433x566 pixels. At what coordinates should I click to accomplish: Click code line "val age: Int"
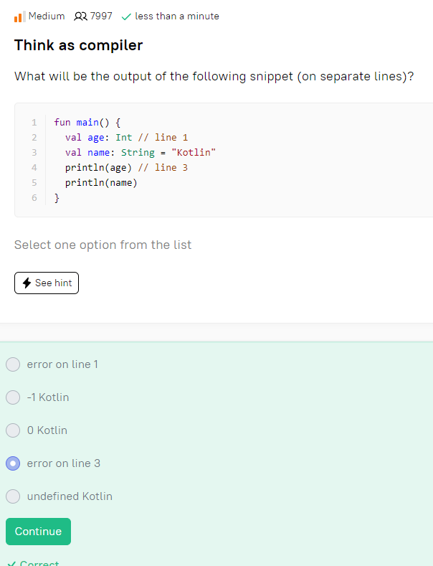click(x=98, y=138)
